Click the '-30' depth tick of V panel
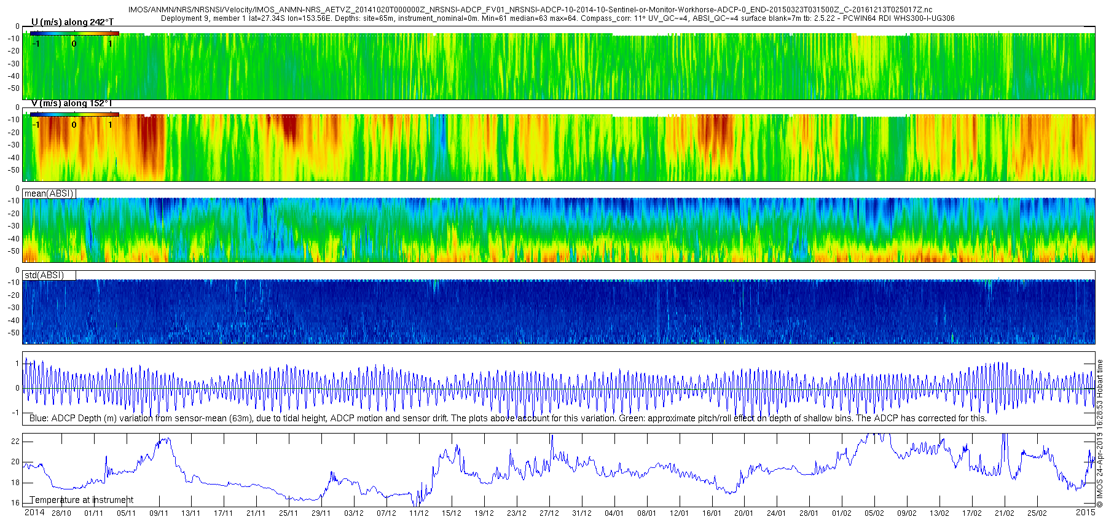1106x522 pixels. [14, 145]
